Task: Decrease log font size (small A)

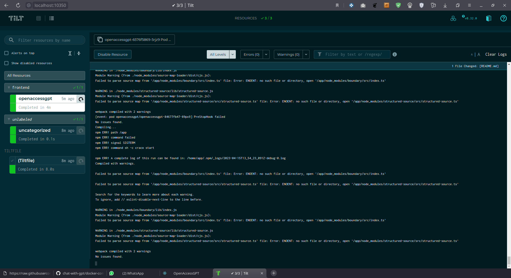Action: pyautogui.click(x=472, y=55)
